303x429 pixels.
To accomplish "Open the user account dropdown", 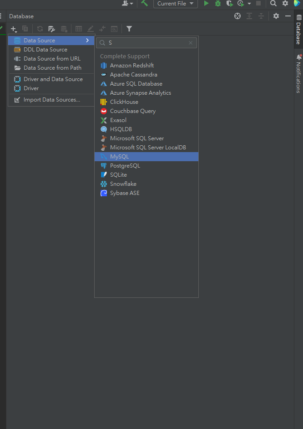I will pyautogui.click(x=127, y=3).
